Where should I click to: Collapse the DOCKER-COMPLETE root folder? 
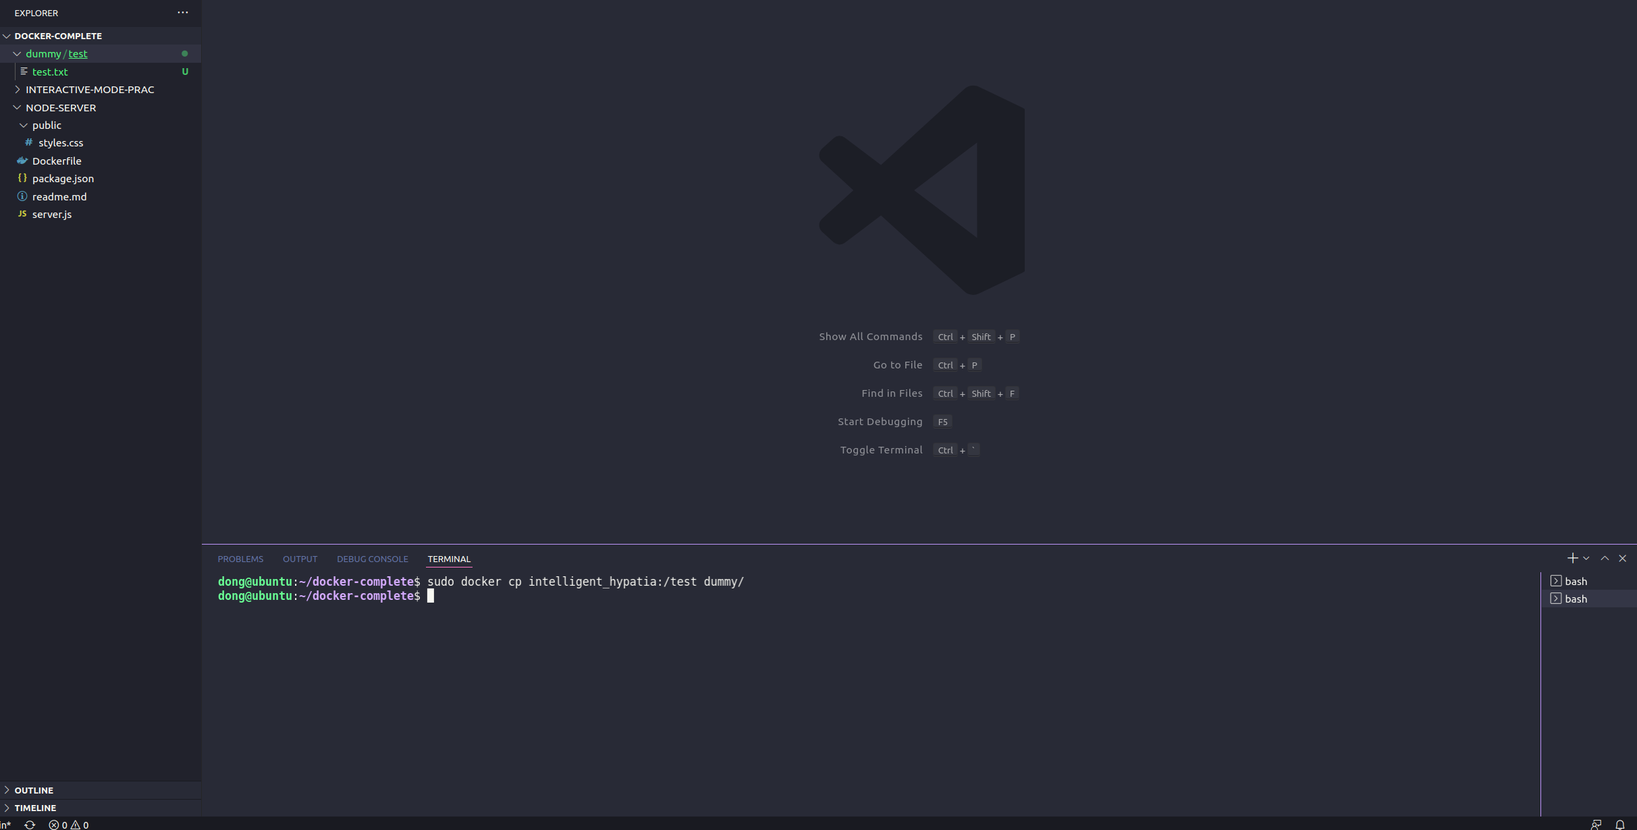pyautogui.click(x=7, y=36)
